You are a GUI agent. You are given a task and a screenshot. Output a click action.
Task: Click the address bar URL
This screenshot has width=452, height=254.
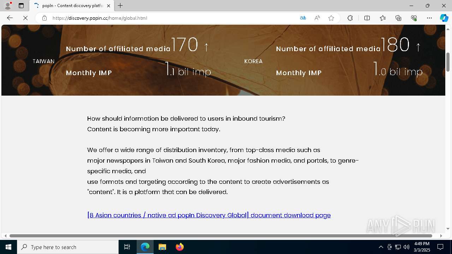tap(100, 18)
